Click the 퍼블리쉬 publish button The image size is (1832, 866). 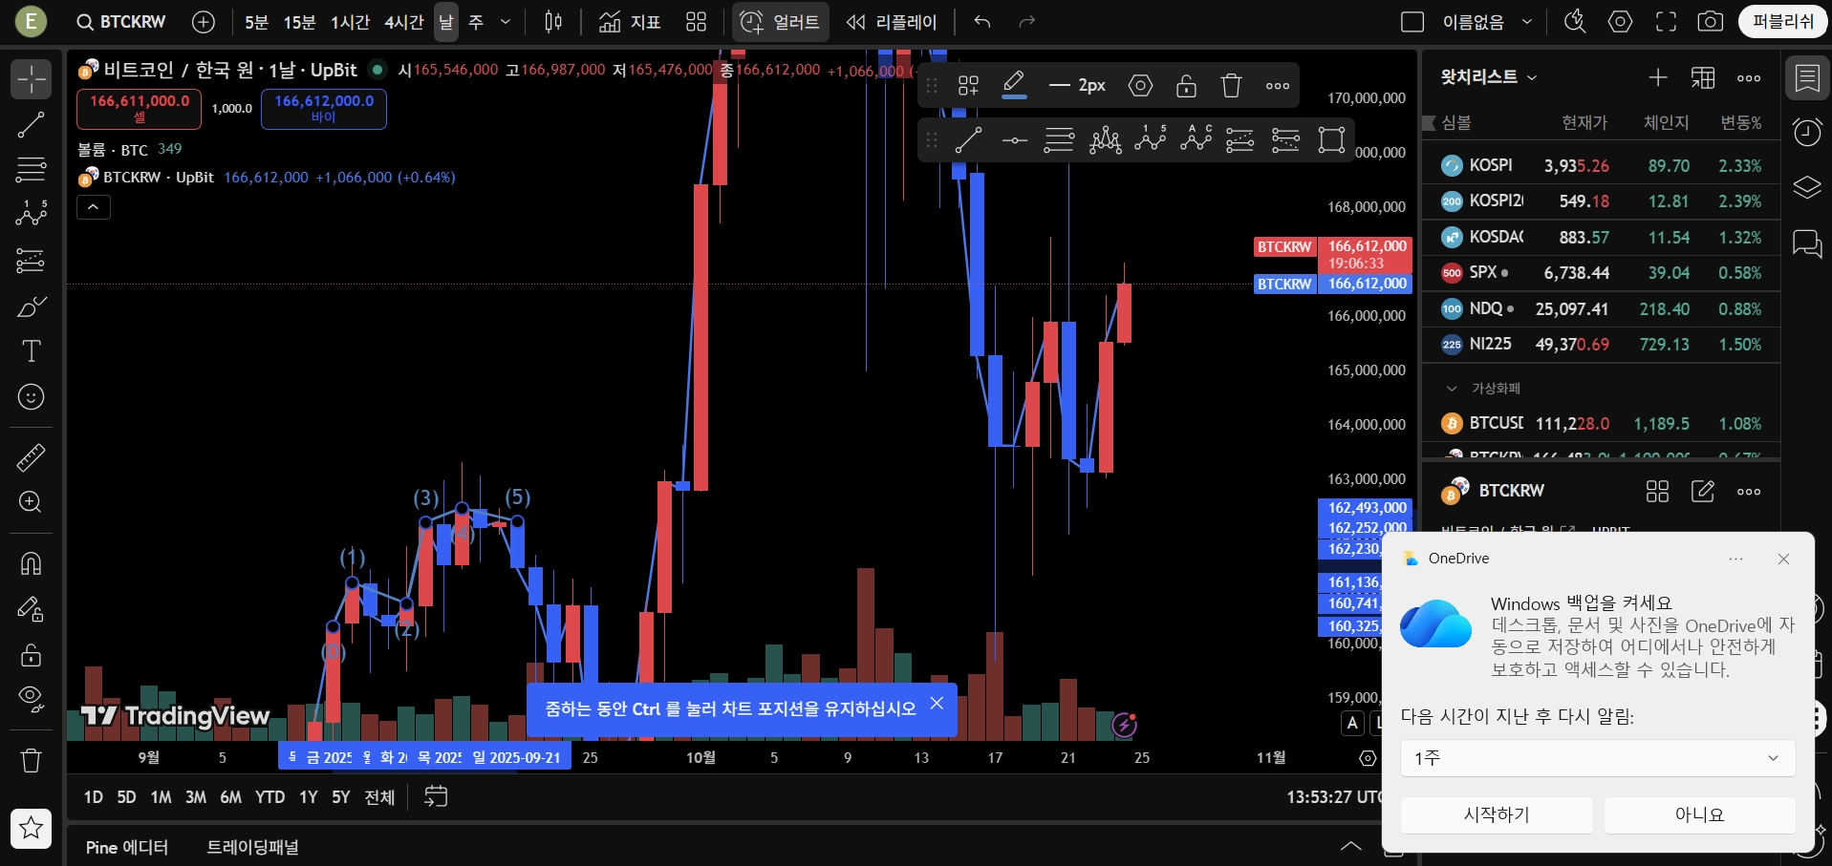pyautogui.click(x=1783, y=22)
